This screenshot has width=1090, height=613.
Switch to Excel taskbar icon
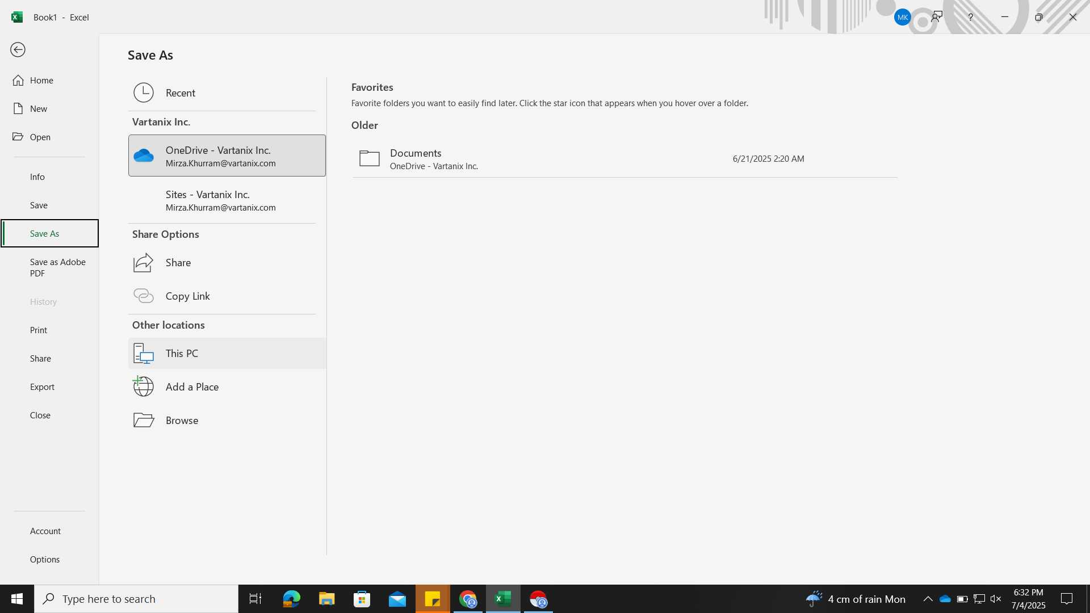pyautogui.click(x=503, y=599)
